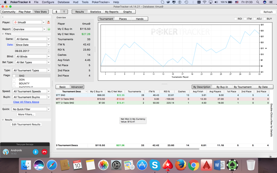Open the App Store in dock
This screenshot has width=277, height=173.
coord(142,165)
